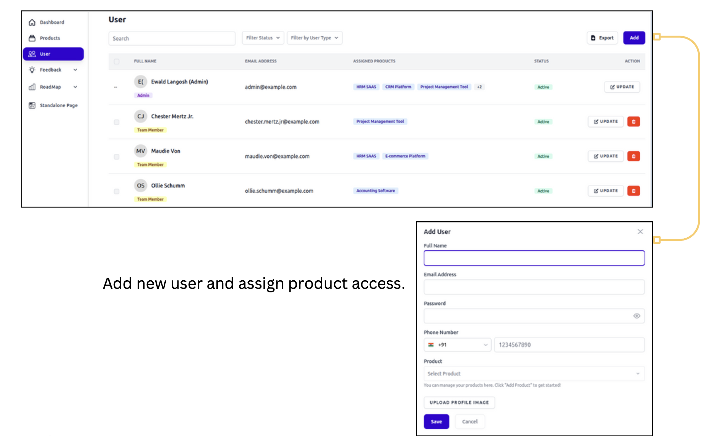Close Add User dialog with X
Screen dimensions: 706x436
coord(640,232)
